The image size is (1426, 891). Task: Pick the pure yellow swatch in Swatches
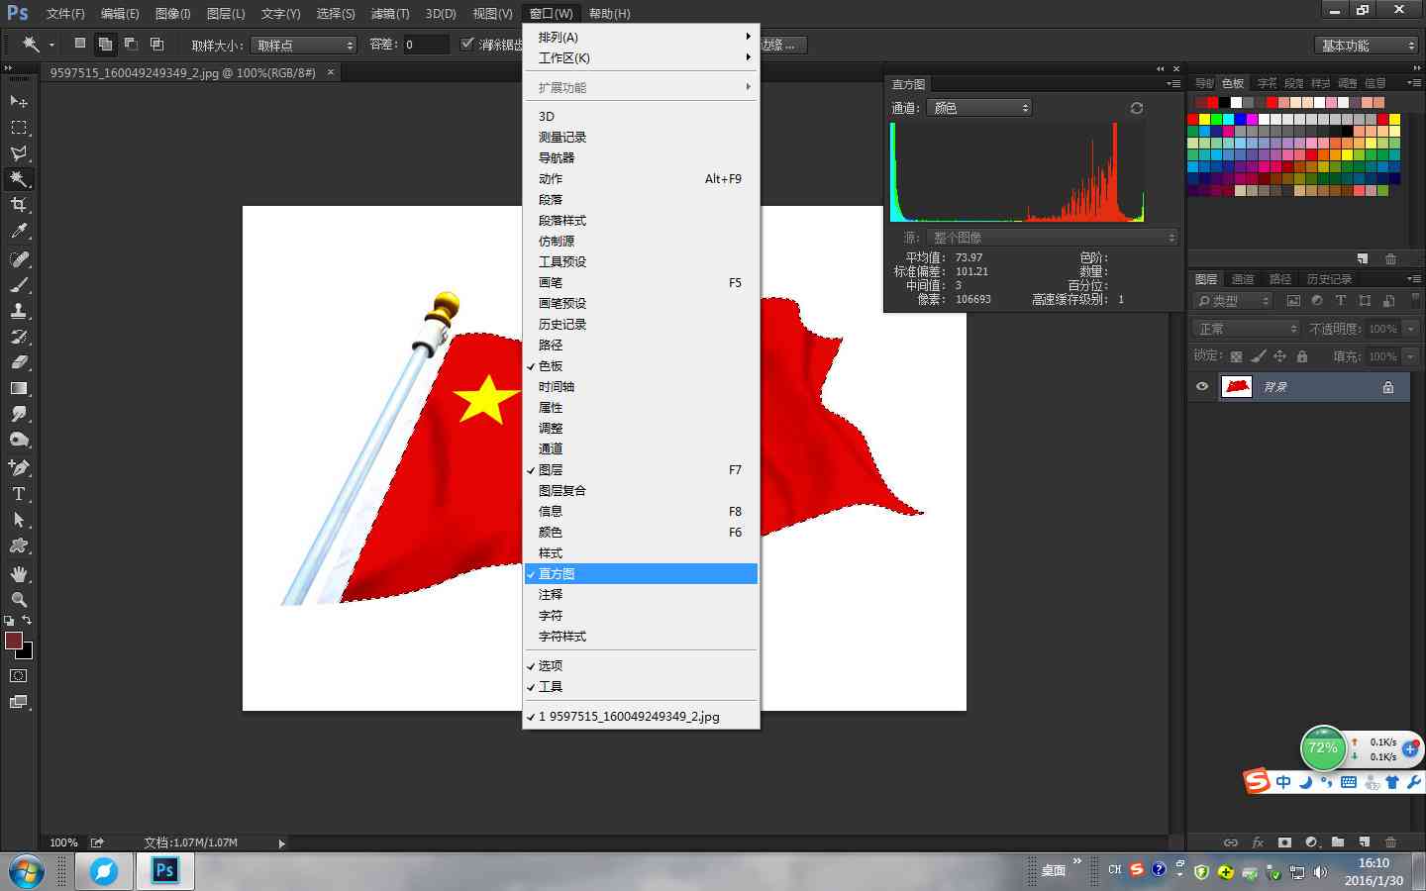point(1205,119)
